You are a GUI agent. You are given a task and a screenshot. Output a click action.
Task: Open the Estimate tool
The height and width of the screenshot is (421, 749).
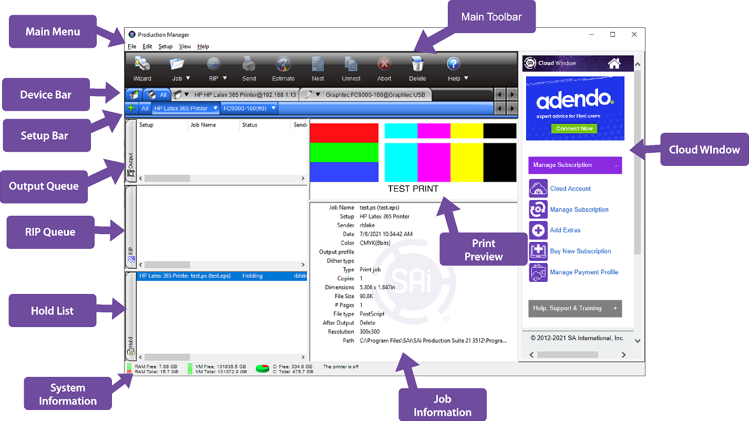(283, 64)
